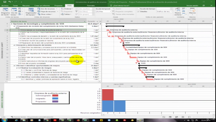Open Firefox from the taskbar
216x122 pixels.
78,120
